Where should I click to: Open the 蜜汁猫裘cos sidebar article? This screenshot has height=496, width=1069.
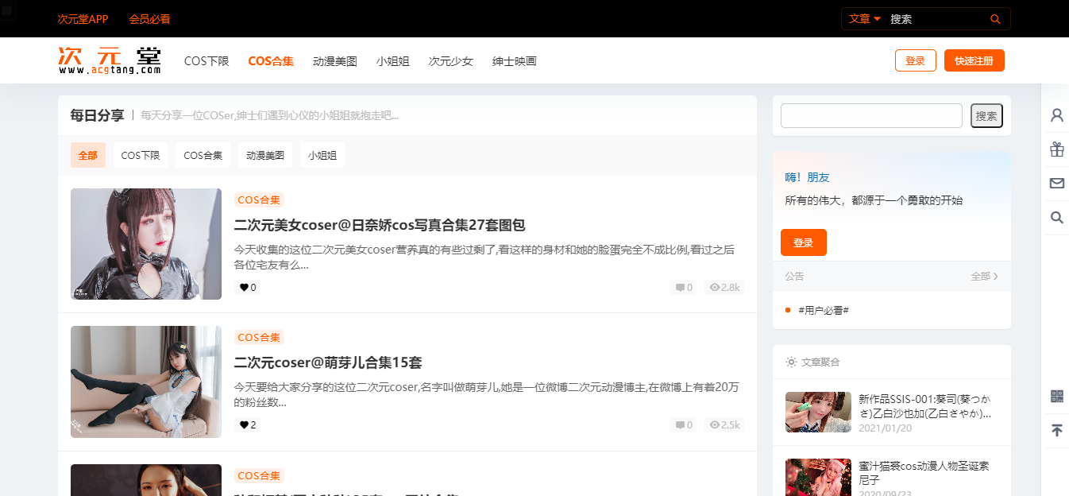[924, 473]
